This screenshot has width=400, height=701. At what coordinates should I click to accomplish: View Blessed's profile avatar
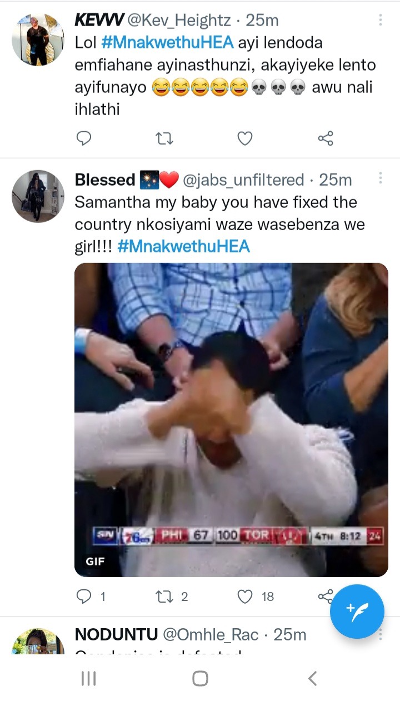[38, 196]
